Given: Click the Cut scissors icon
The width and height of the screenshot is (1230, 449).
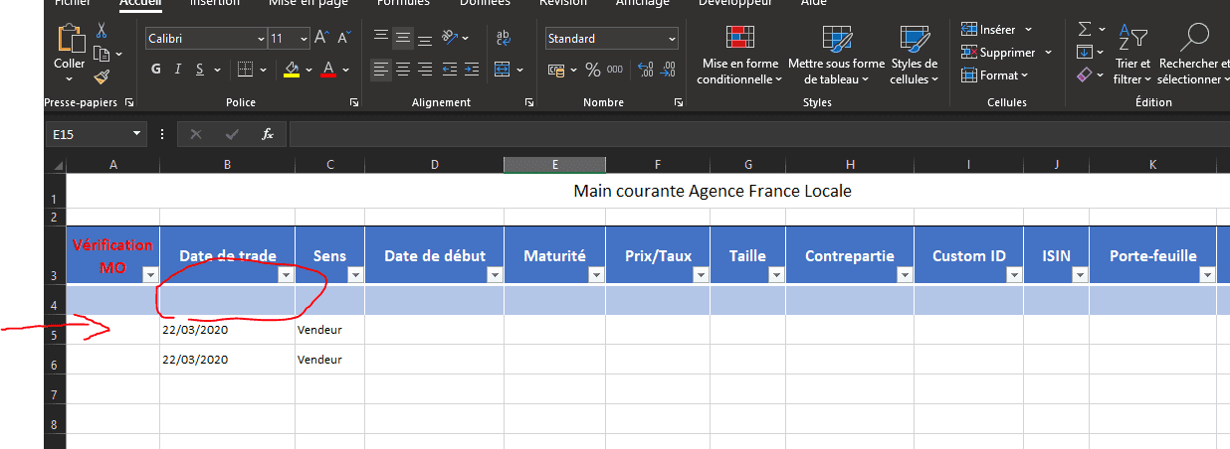Looking at the screenshot, I should pyautogui.click(x=101, y=31).
